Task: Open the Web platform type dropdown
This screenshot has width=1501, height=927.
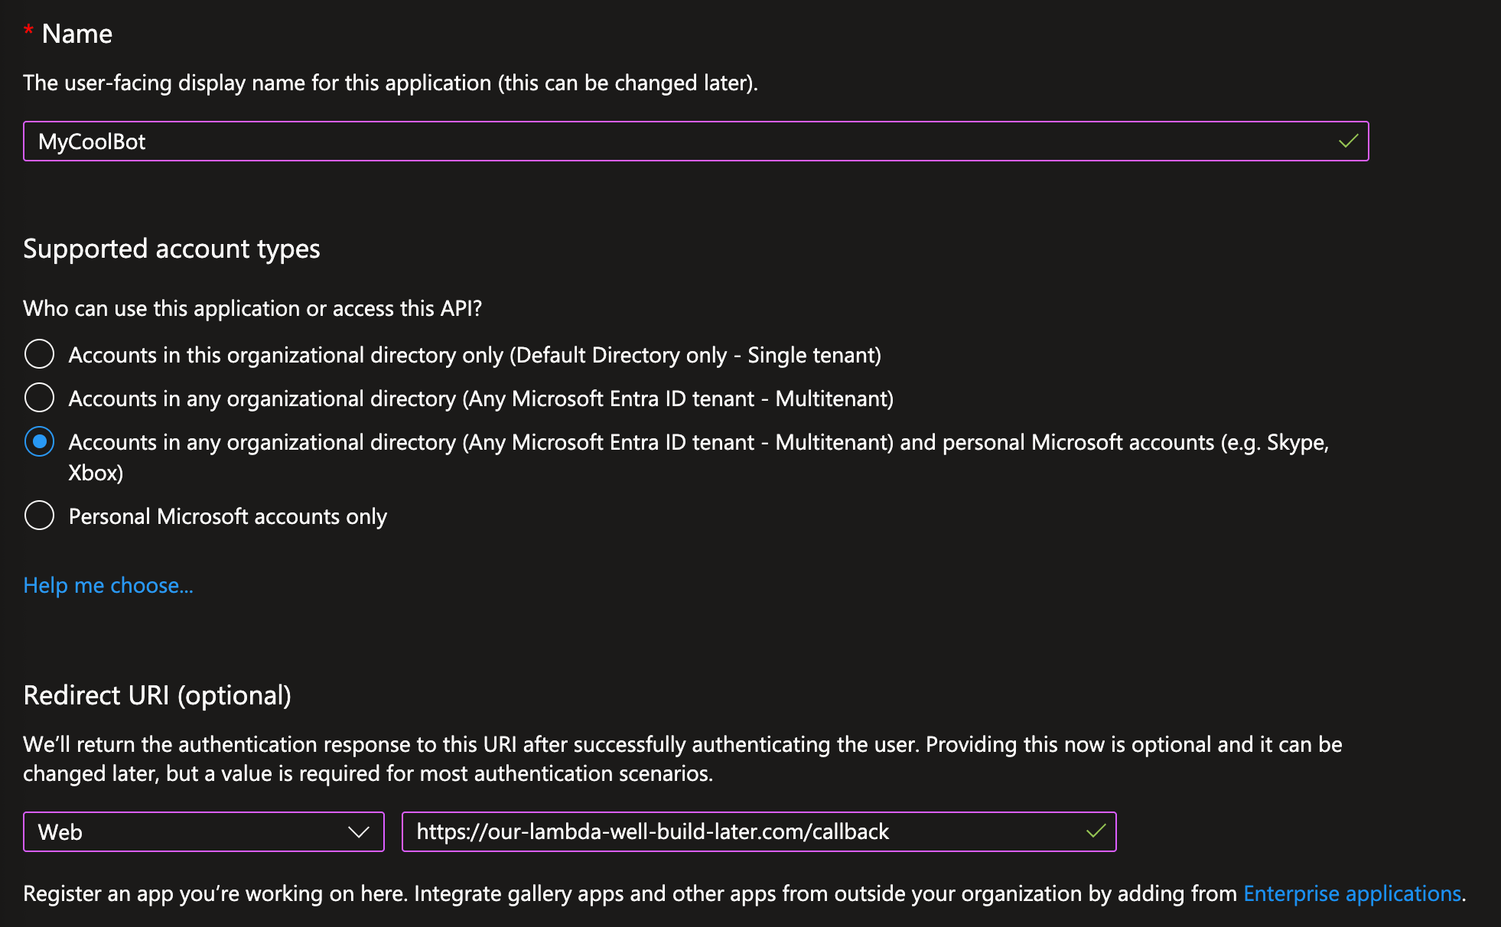Action: [204, 832]
